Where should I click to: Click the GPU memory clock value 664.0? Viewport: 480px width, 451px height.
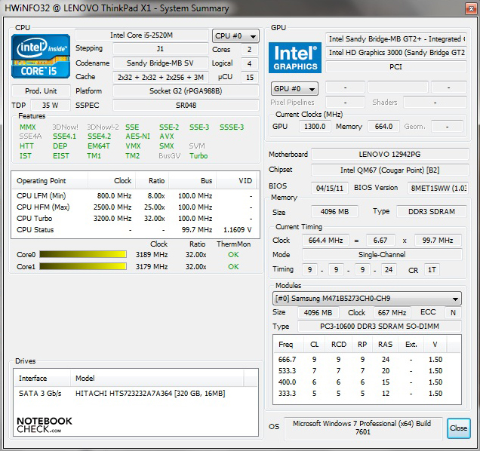[383, 127]
